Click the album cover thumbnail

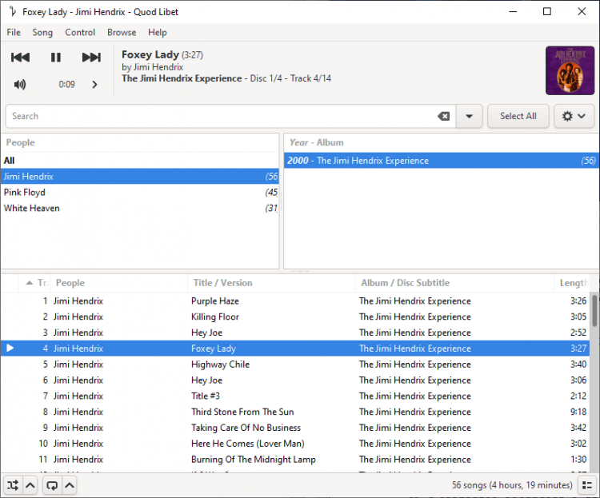click(570, 70)
